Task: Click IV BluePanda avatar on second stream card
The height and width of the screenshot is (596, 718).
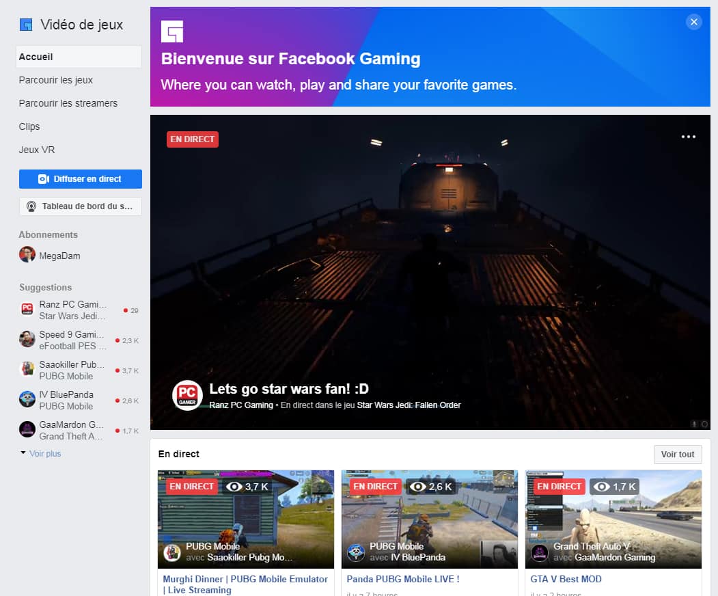Action: [356, 553]
